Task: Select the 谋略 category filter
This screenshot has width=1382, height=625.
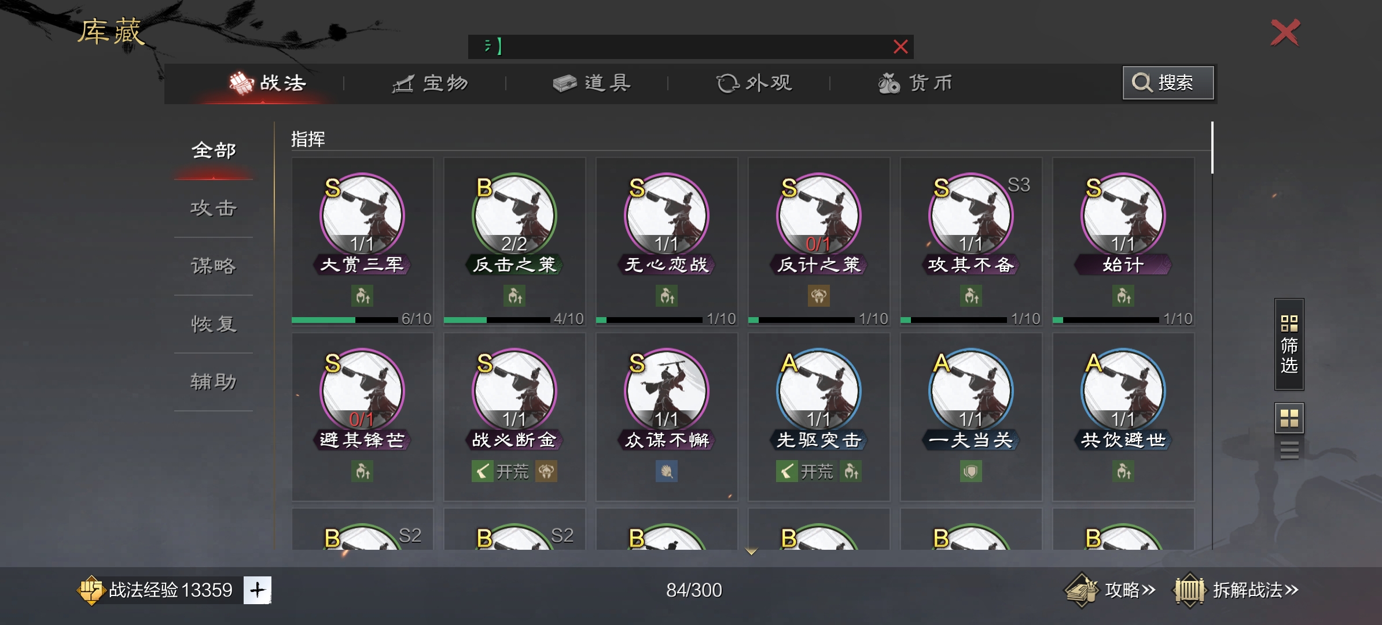Action: 214,266
